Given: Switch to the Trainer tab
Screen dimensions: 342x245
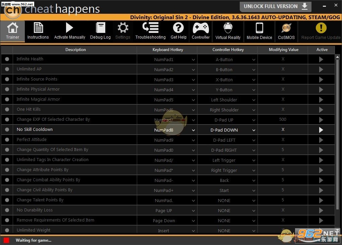Looking at the screenshot, I should point(12,31).
